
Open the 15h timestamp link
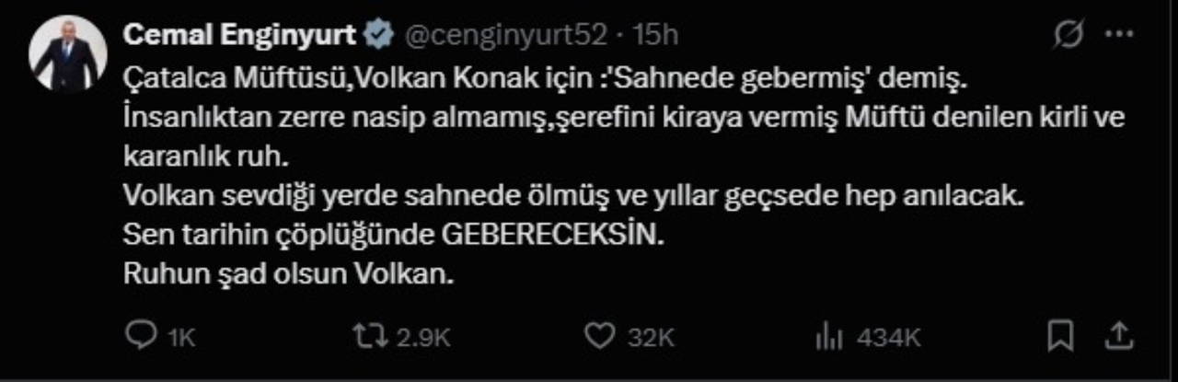pos(657,36)
